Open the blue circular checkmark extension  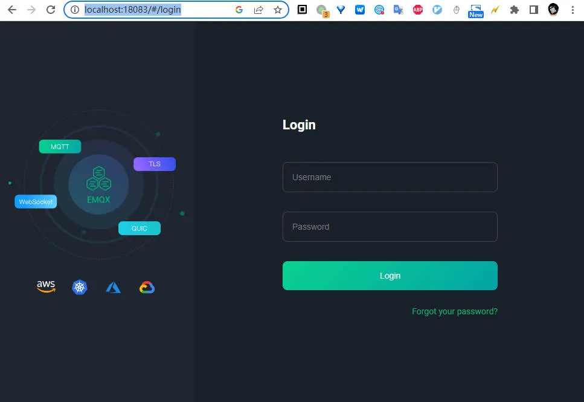[437, 10]
